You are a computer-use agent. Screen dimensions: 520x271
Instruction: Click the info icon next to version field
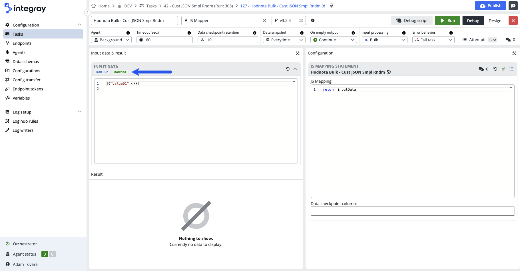point(313,21)
